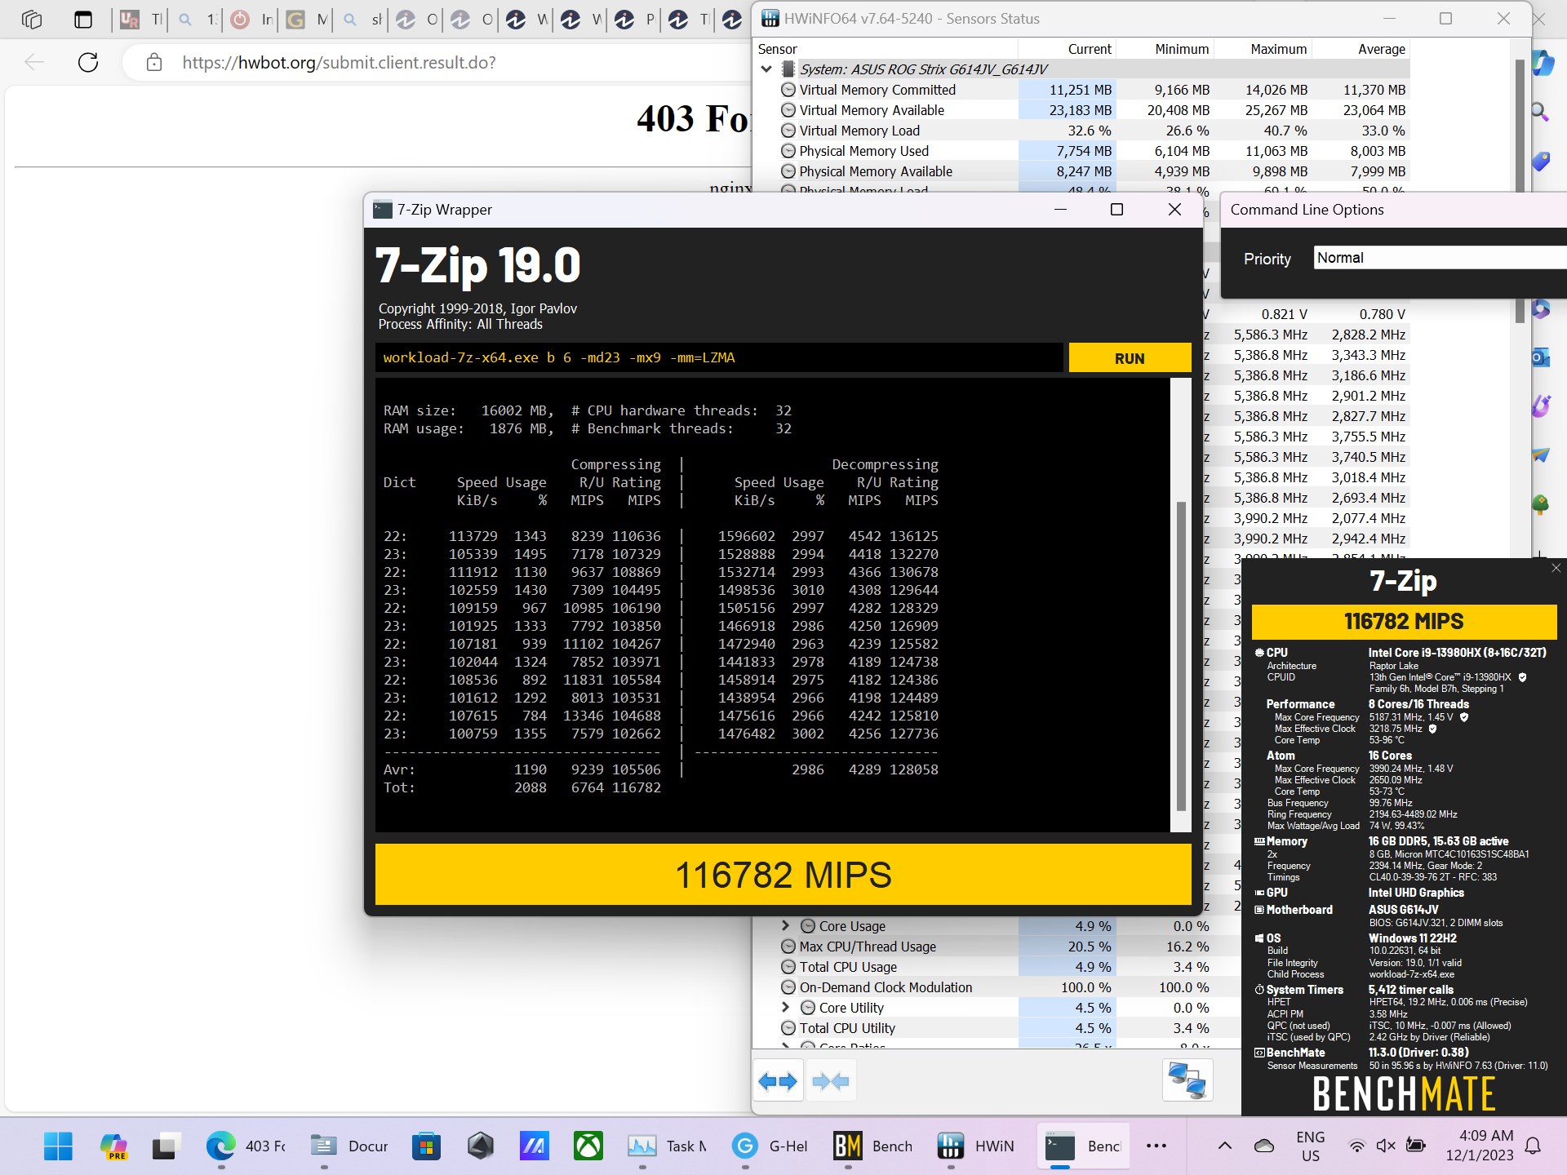Collapse all sensors with inward arrows button

click(831, 1081)
